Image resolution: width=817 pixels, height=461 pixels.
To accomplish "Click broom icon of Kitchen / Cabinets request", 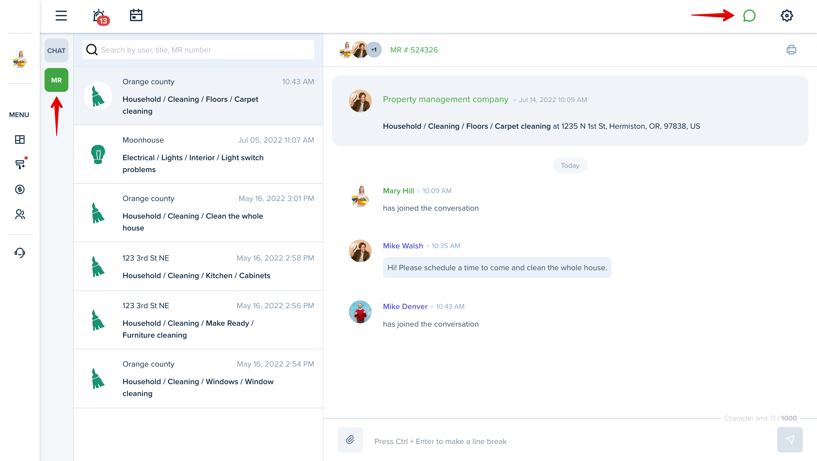I will coord(98,267).
